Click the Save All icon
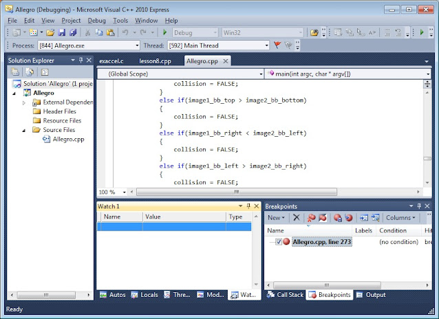This screenshot has height=319, width=439. pos(73,33)
